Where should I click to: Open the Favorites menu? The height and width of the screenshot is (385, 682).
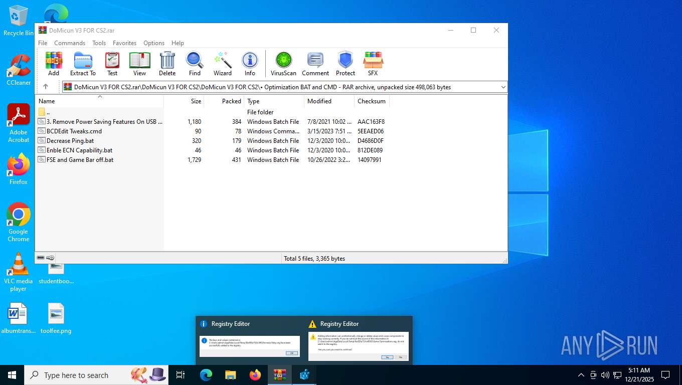pyautogui.click(x=124, y=43)
